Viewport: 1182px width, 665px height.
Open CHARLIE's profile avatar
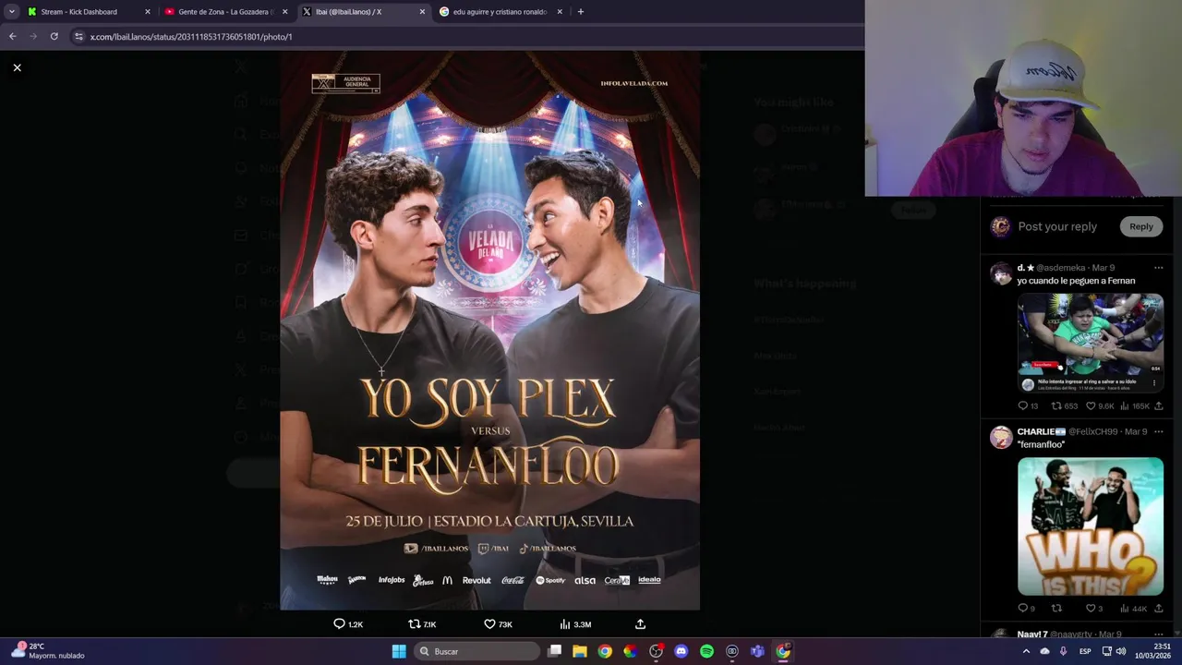[x=1001, y=436]
